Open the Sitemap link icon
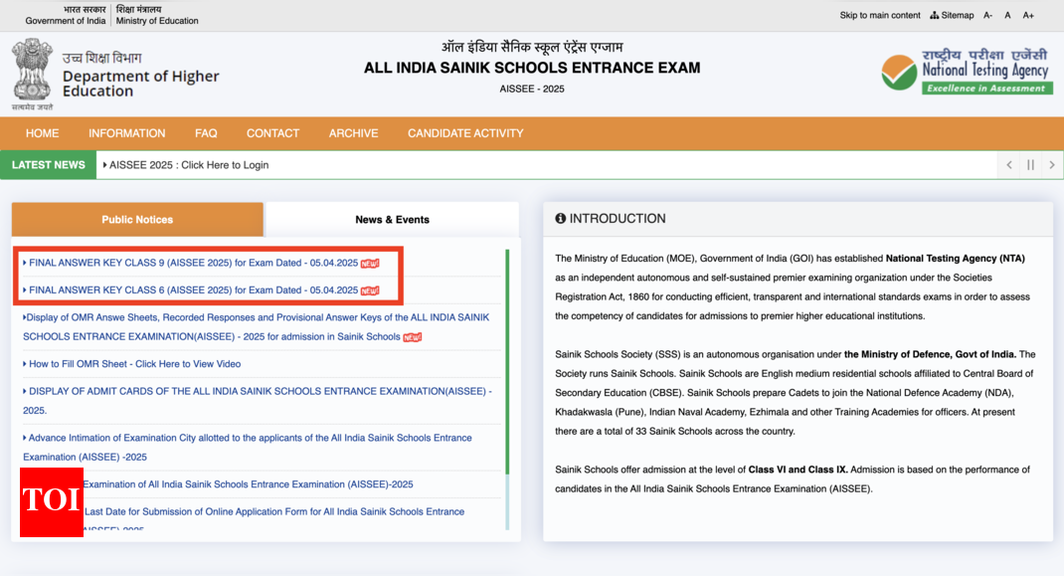Screen dimensions: 1064x576 934,15
